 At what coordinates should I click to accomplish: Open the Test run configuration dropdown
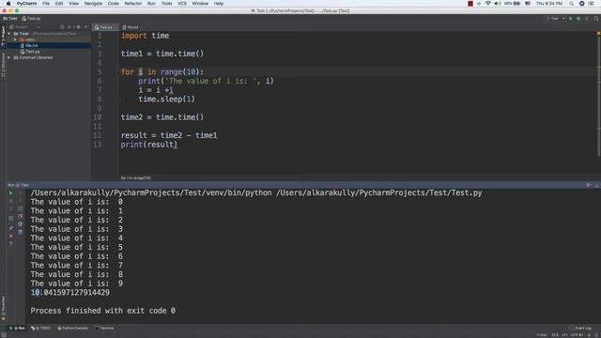click(556, 19)
